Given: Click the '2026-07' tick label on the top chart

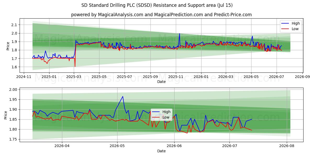Looking at the screenshot, I should point(276,77).
